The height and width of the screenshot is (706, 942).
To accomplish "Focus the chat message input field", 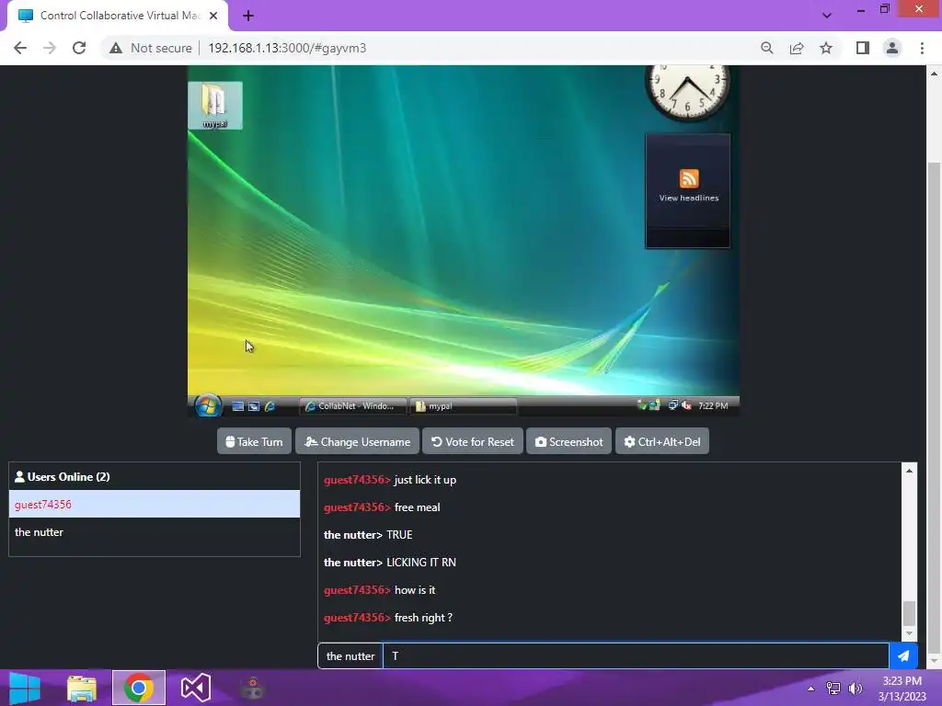I will click(636, 656).
